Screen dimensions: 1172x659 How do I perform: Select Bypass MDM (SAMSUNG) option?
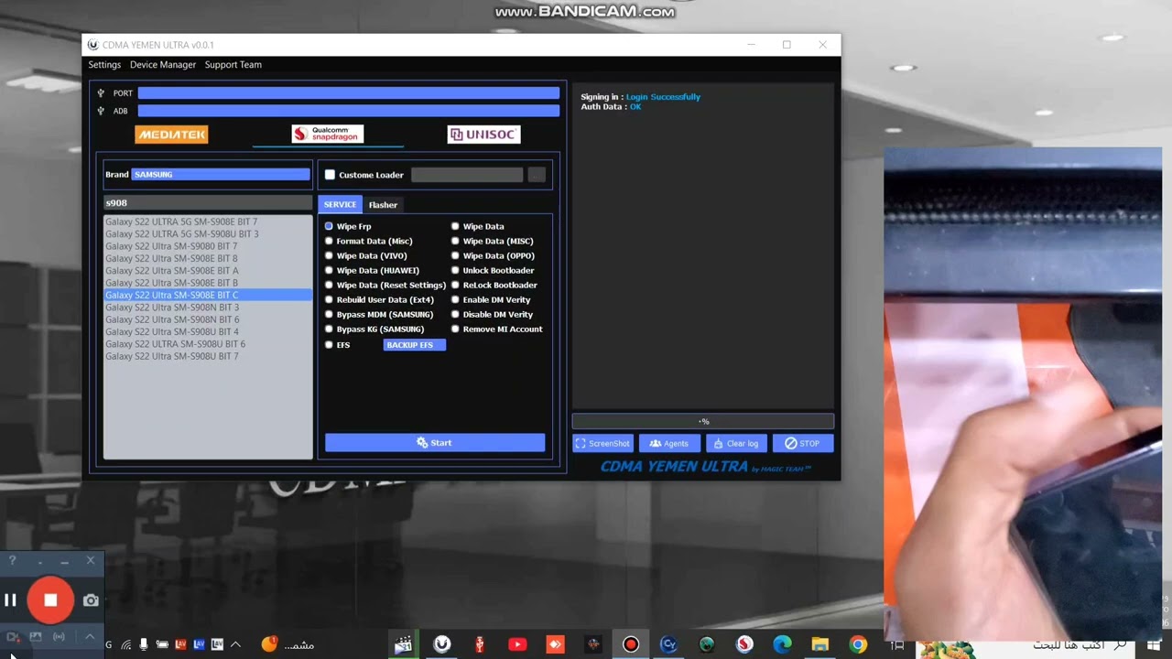point(380,314)
